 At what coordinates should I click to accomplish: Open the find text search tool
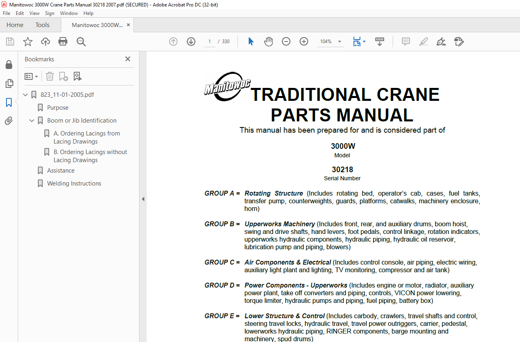tap(81, 42)
